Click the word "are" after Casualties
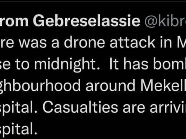The width and height of the screenshot is (186, 139). [134, 108]
